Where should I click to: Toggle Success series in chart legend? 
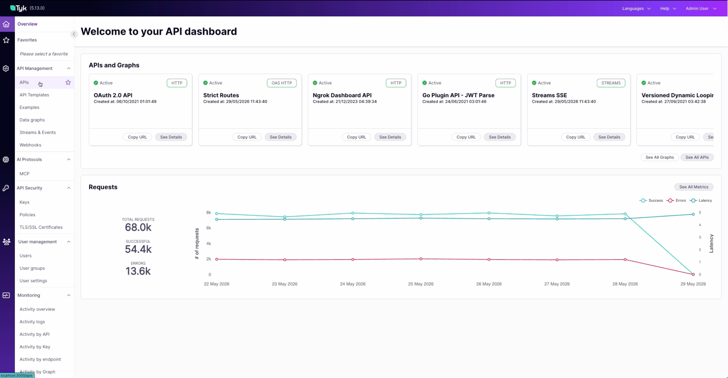tap(651, 200)
